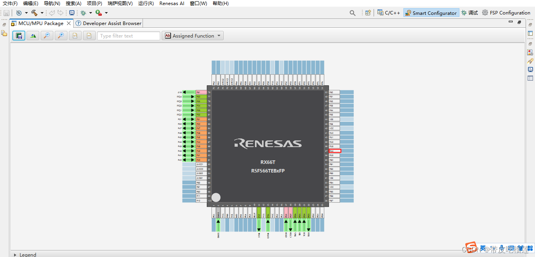Open the 运行(R) menu
The height and width of the screenshot is (257, 535).
point(146,3)
